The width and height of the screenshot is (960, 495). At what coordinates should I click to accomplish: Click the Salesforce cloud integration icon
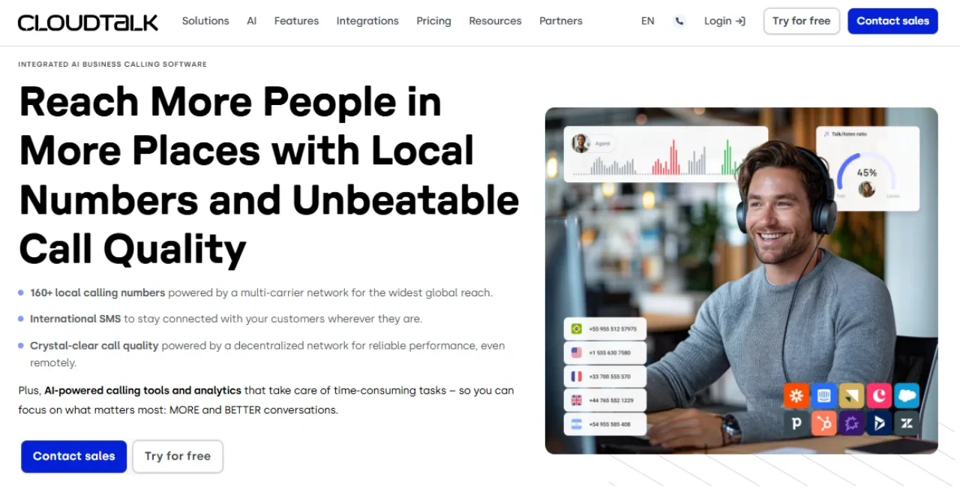click(906, 395)
